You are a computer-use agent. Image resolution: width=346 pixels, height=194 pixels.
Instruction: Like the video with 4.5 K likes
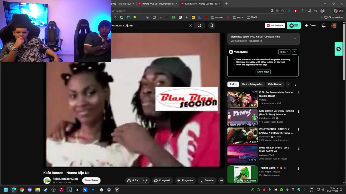(133, 181)
